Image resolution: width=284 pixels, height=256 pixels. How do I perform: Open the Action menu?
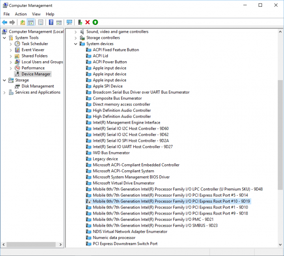(x=21, y=14)
